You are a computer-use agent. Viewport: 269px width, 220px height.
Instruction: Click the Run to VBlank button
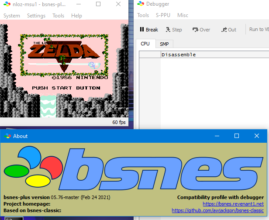(259, 29)
